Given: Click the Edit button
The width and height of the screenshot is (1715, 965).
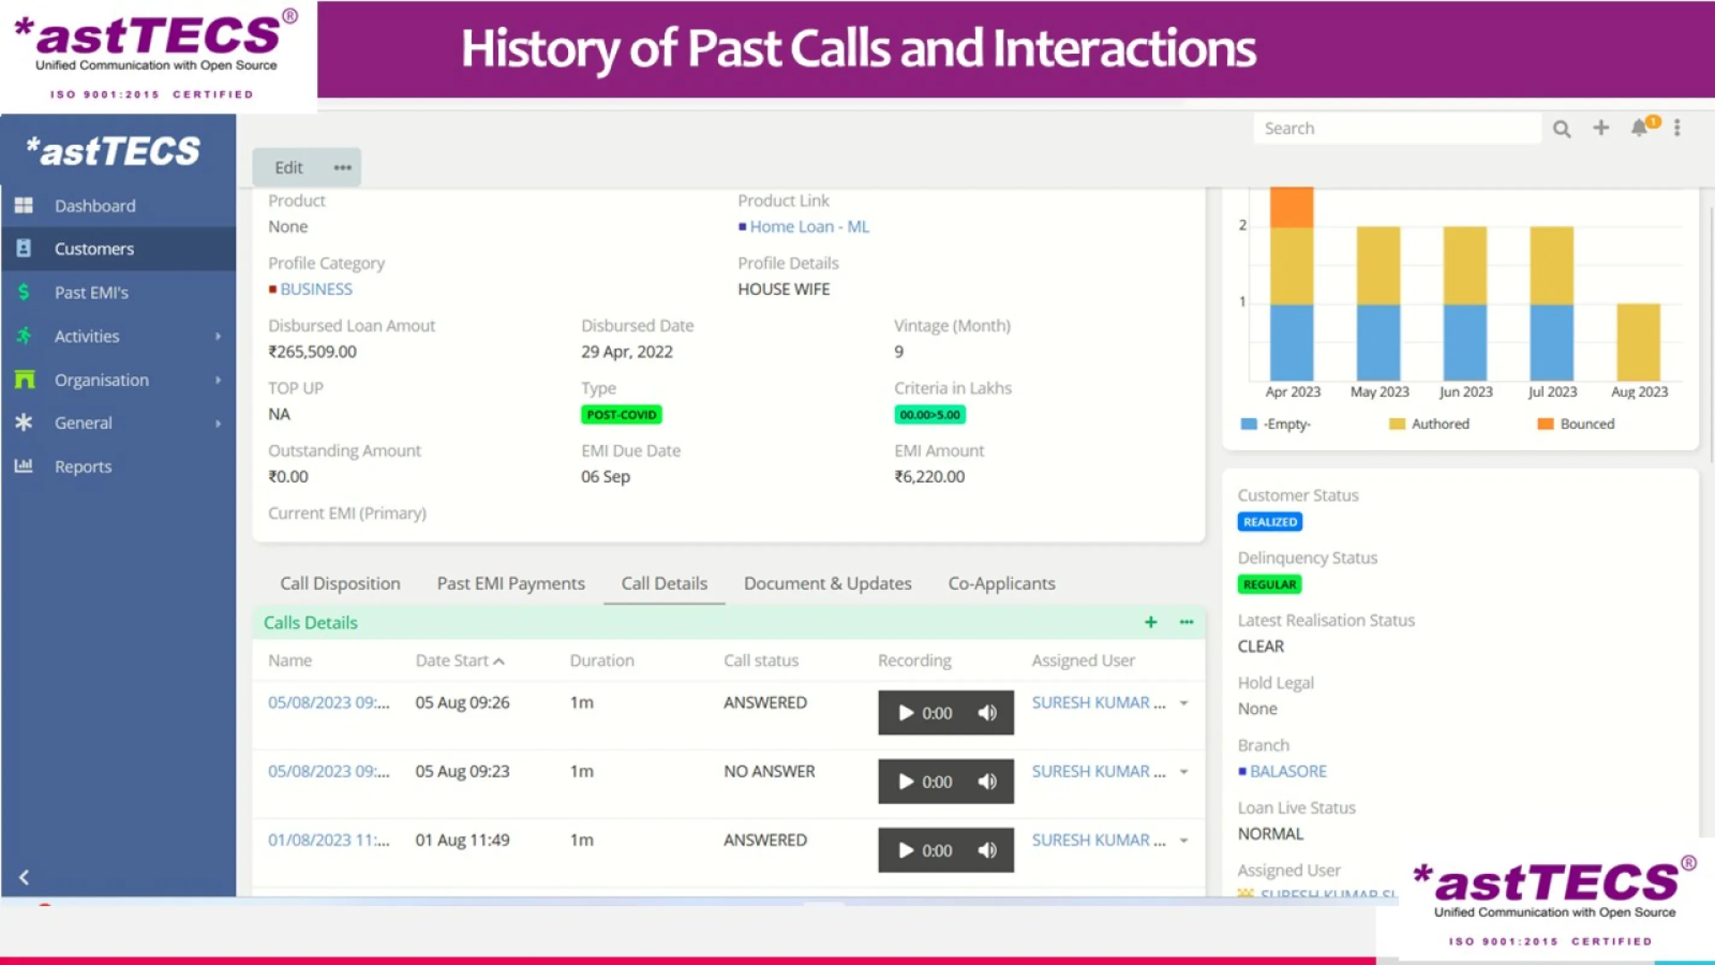Looking at the screenshot, I should point(288,168).
